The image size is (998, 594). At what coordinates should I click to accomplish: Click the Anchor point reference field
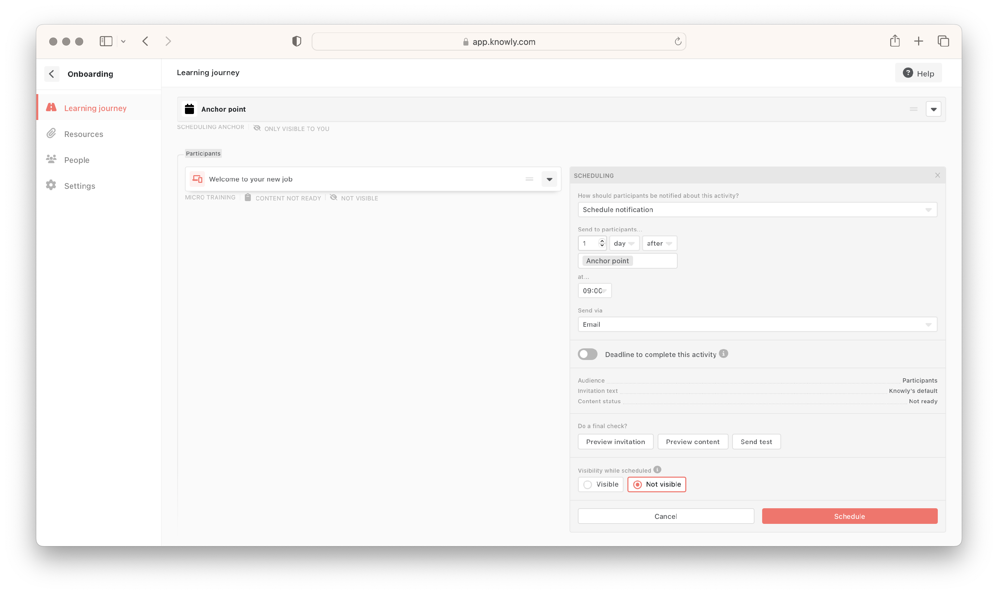click(x=627, y=261)
